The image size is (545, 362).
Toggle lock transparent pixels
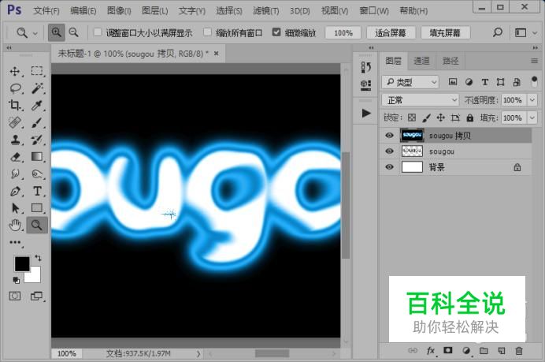pyautogui.click(x=412, y=118)
